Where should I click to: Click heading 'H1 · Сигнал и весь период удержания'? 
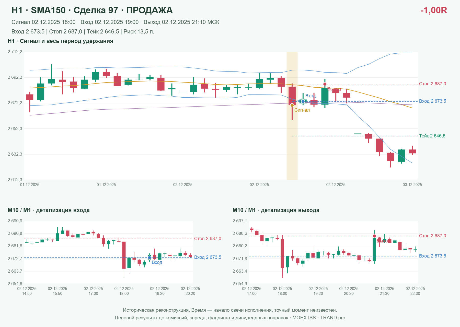tap(60, 41)
